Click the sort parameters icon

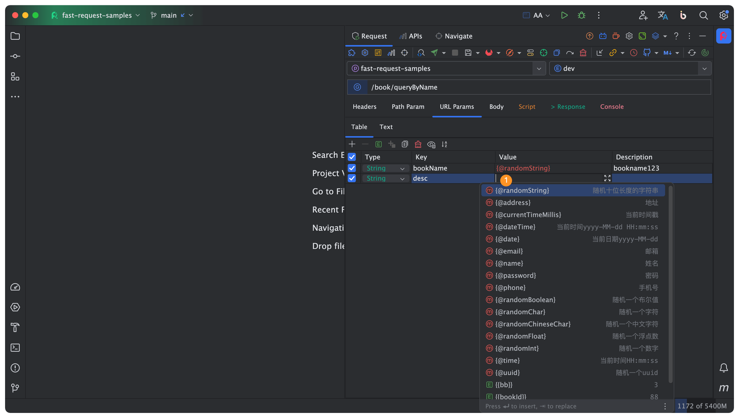pos(444,144)
